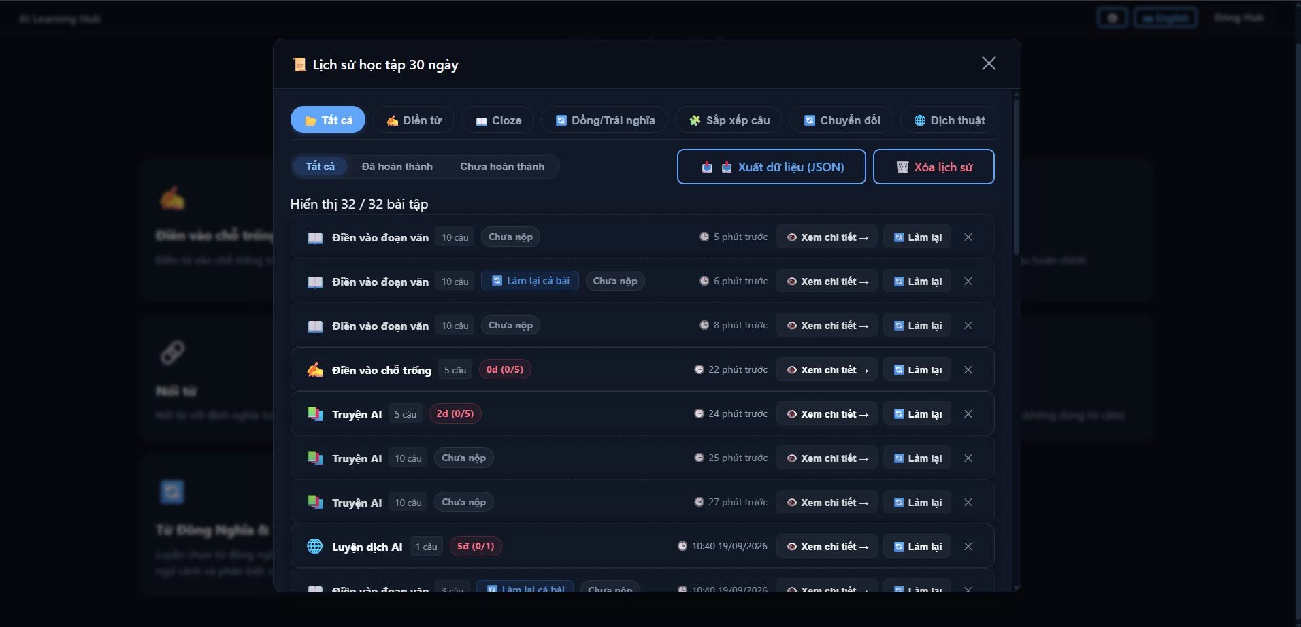The height and width of the screenshot is (627, 1301).
Task: Remove the Điền vào chỗ trống entry
Action: [968, 369]
